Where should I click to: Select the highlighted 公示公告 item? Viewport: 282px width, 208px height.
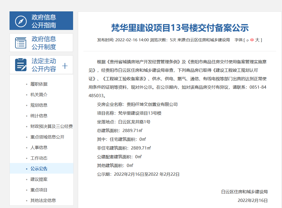[x=39, y=169]
